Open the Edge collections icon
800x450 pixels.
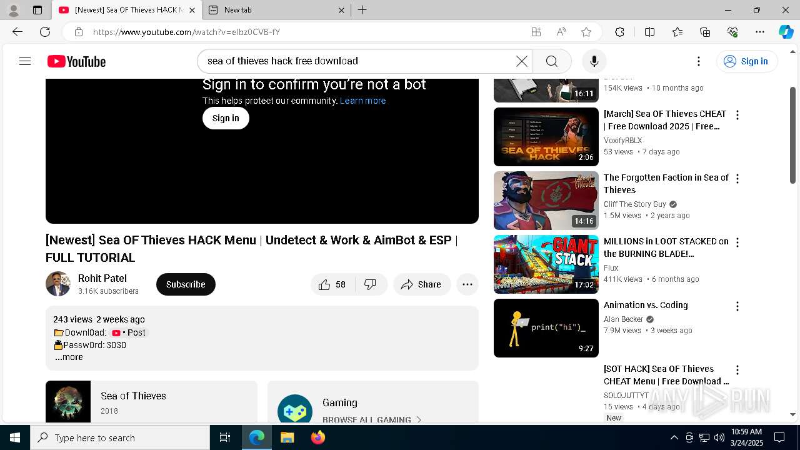tap(705, 32)
